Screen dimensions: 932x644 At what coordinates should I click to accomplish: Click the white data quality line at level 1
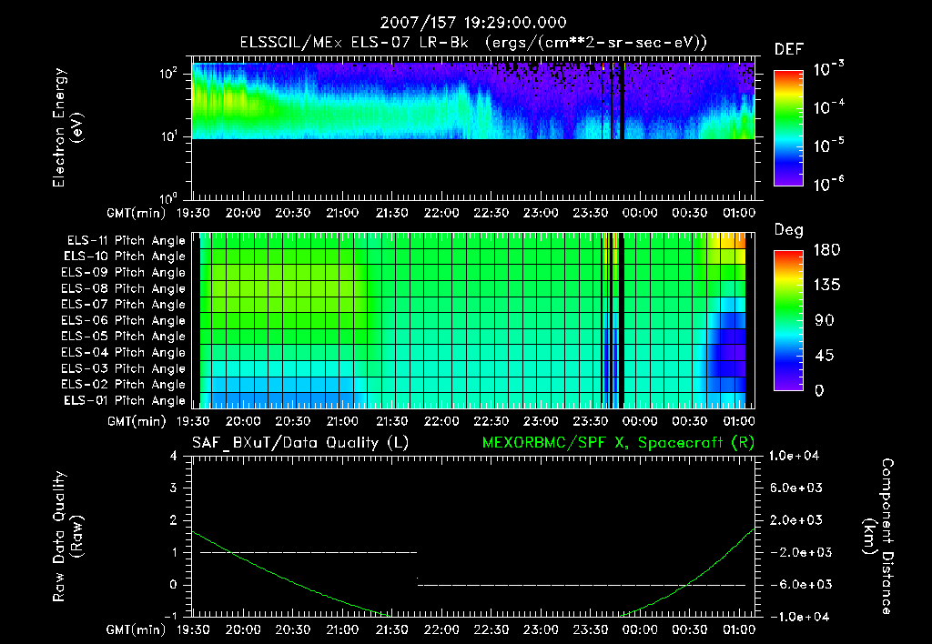(309, 552)
